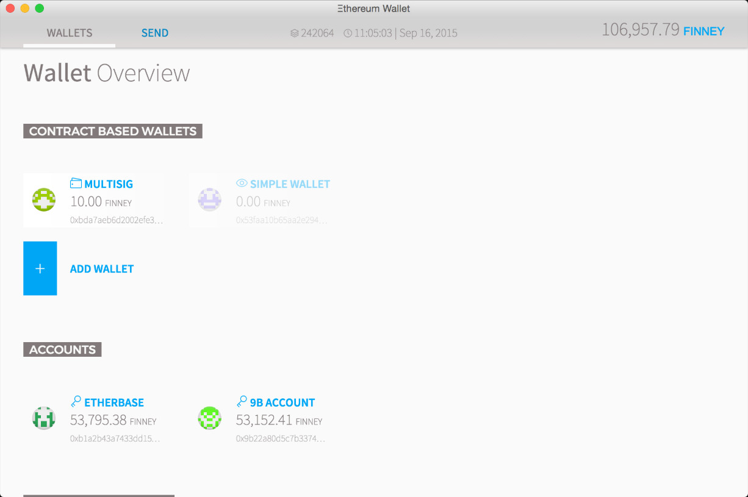Viewport: 748px width, 497px height.
Task: Close the Ethereum Wallet window
Action: [10, 9]
